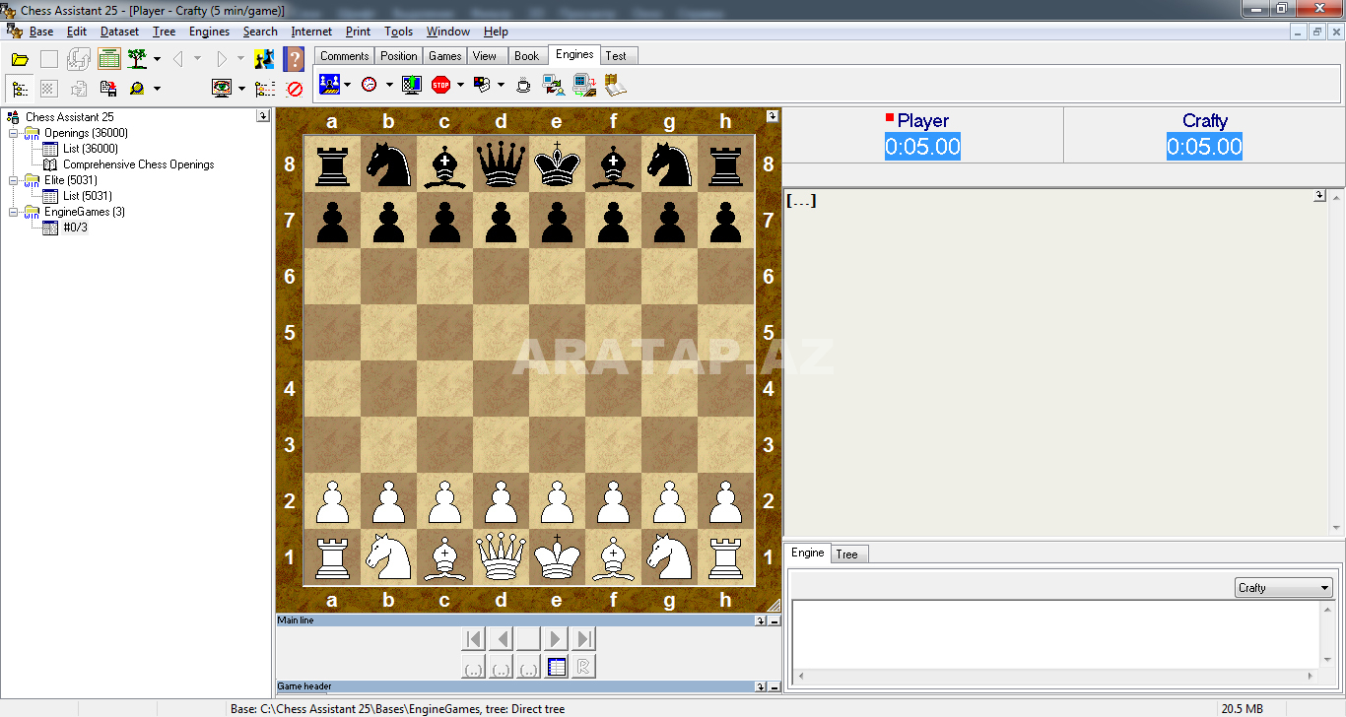This screenshot has height=717, width=1346.
Task: Click the computer versus person icon
Action: (554, 85)
